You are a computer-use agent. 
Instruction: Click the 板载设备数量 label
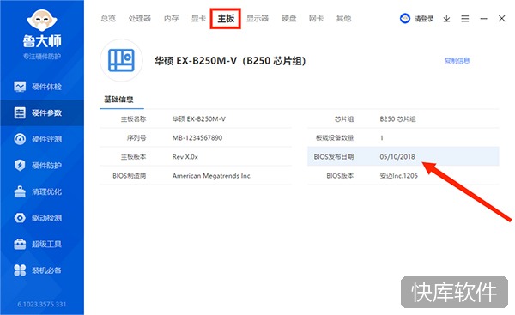tap(335, 138)
